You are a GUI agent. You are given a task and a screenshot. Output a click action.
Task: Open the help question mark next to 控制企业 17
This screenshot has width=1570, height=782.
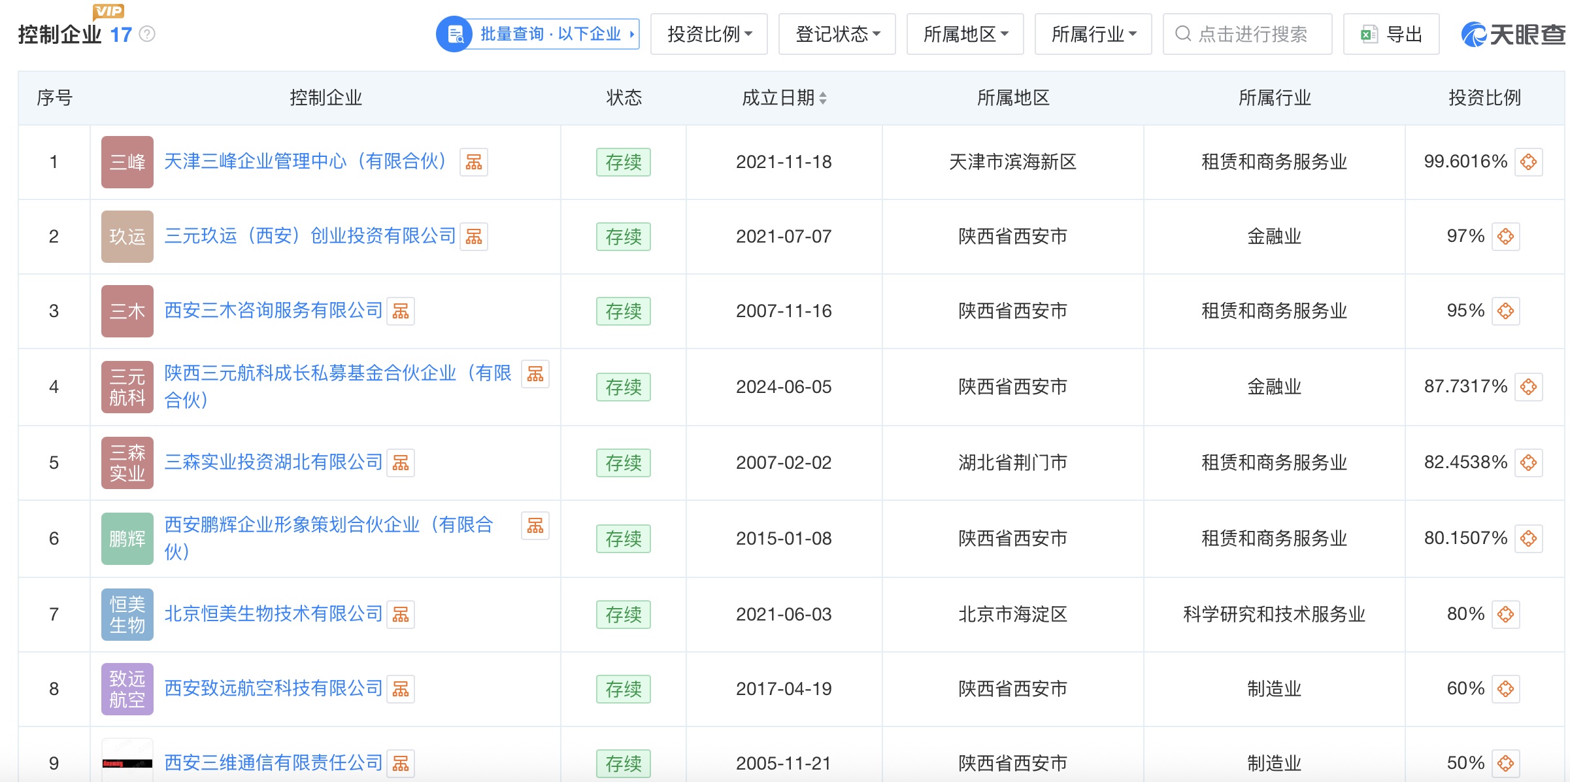(148, 34)
